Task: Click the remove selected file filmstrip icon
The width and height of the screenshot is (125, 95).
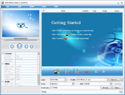Action: [x=67, y=71]
